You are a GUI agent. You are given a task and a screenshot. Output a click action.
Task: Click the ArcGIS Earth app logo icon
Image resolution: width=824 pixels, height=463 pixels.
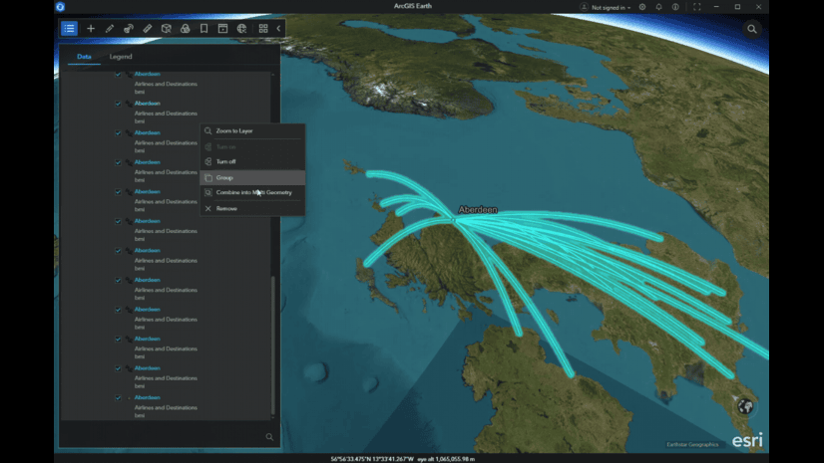60,7
